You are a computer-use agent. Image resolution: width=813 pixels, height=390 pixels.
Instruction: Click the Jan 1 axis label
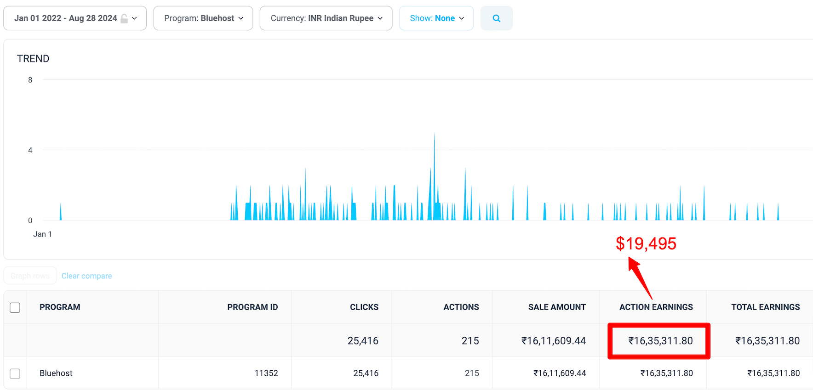coord(42,234)
